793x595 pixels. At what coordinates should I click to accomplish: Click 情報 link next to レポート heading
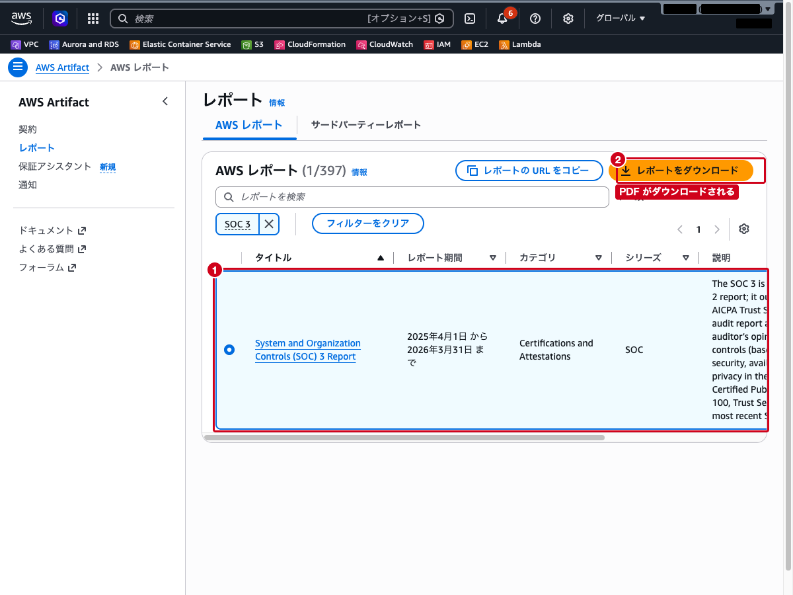277,103
